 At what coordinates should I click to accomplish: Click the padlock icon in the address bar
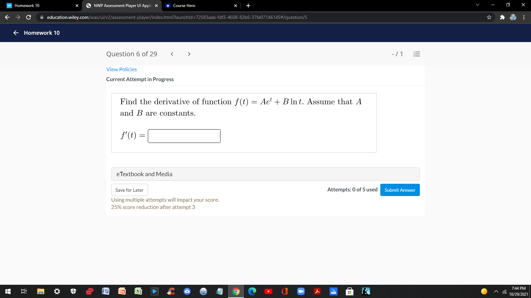coord(42,17)
